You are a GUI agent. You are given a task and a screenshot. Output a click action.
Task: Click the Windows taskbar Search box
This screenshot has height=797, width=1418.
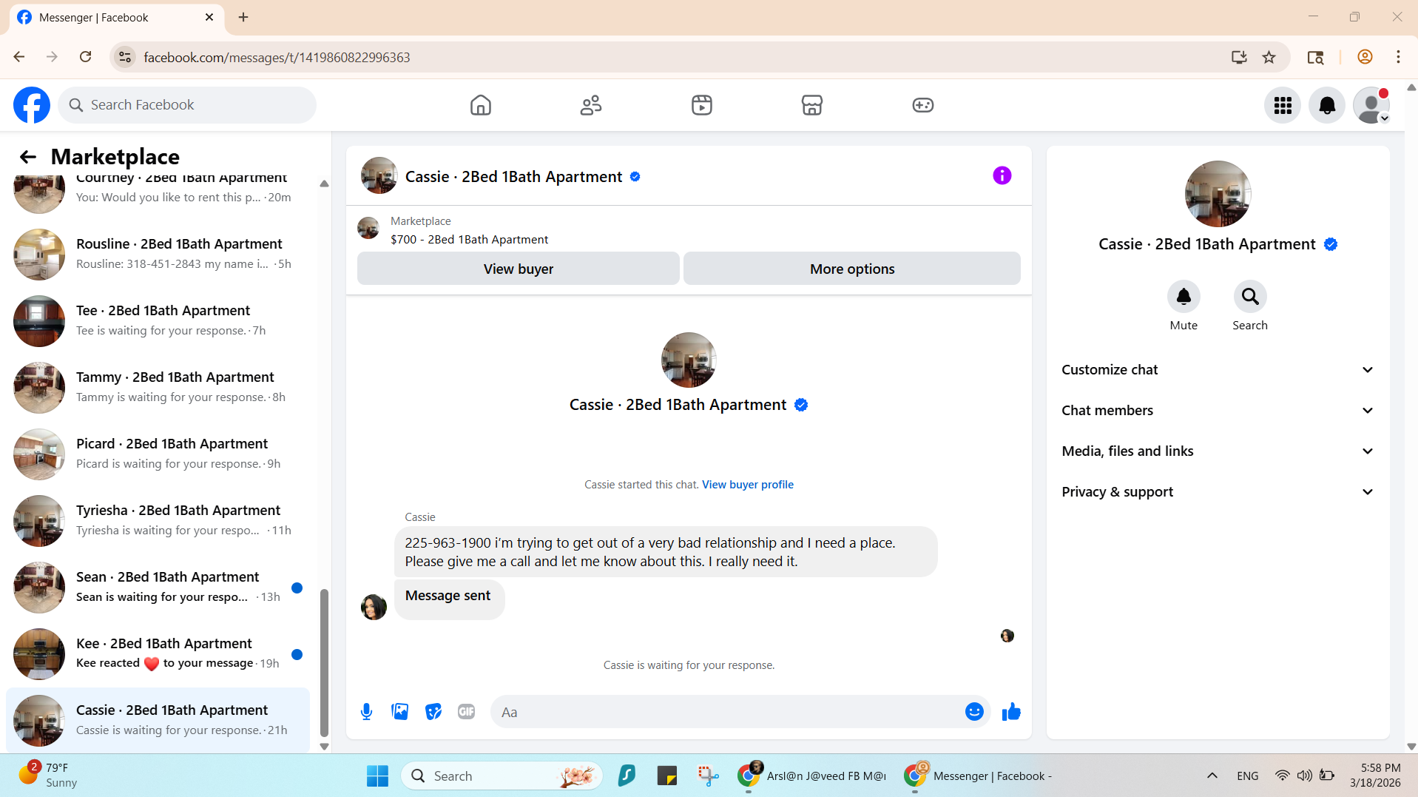coord(502,776)
